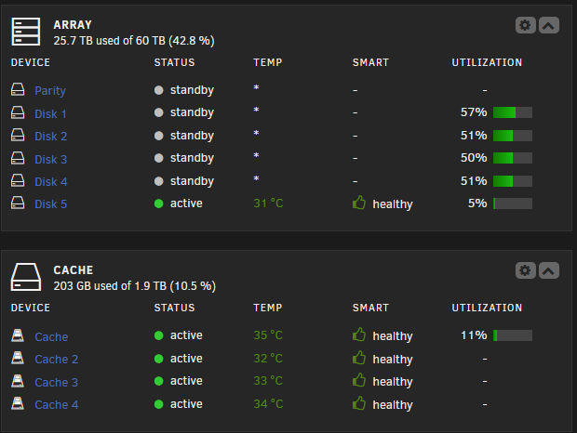The height and width of the screenshot is (433, 577).
Task: Collapse the Array panel chevron
Action: 549,25
